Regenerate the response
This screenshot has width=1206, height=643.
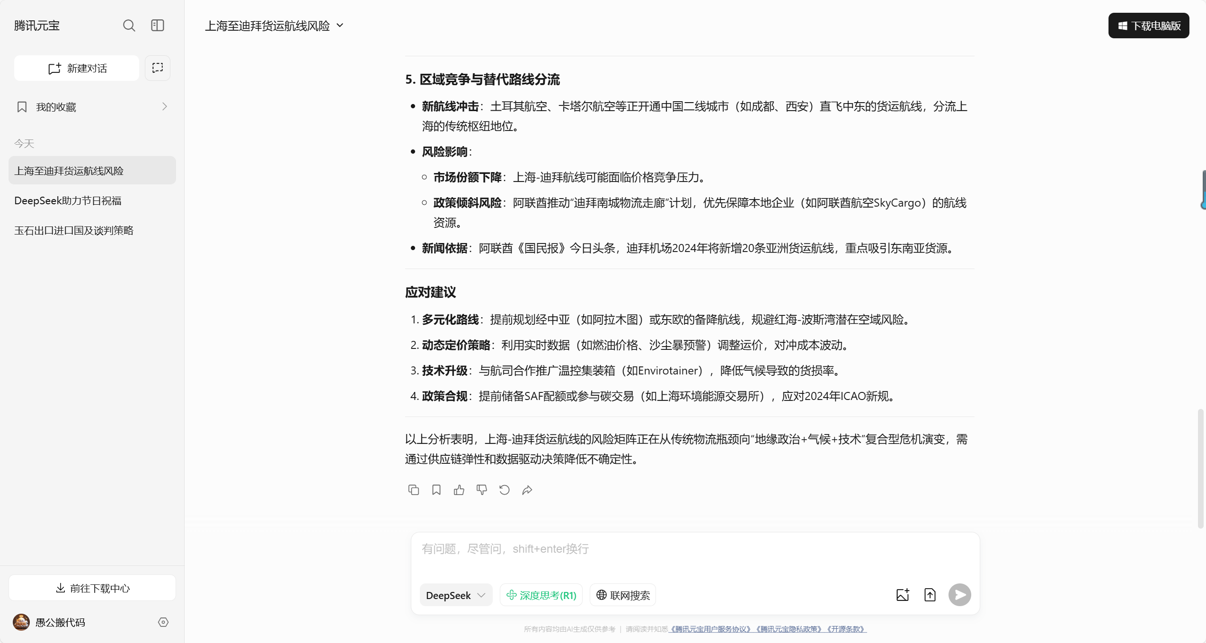(504, 490)
